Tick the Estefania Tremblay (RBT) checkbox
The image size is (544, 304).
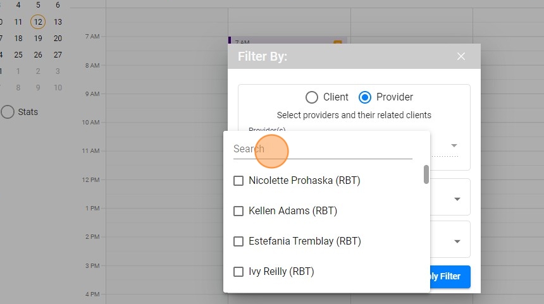238,241
